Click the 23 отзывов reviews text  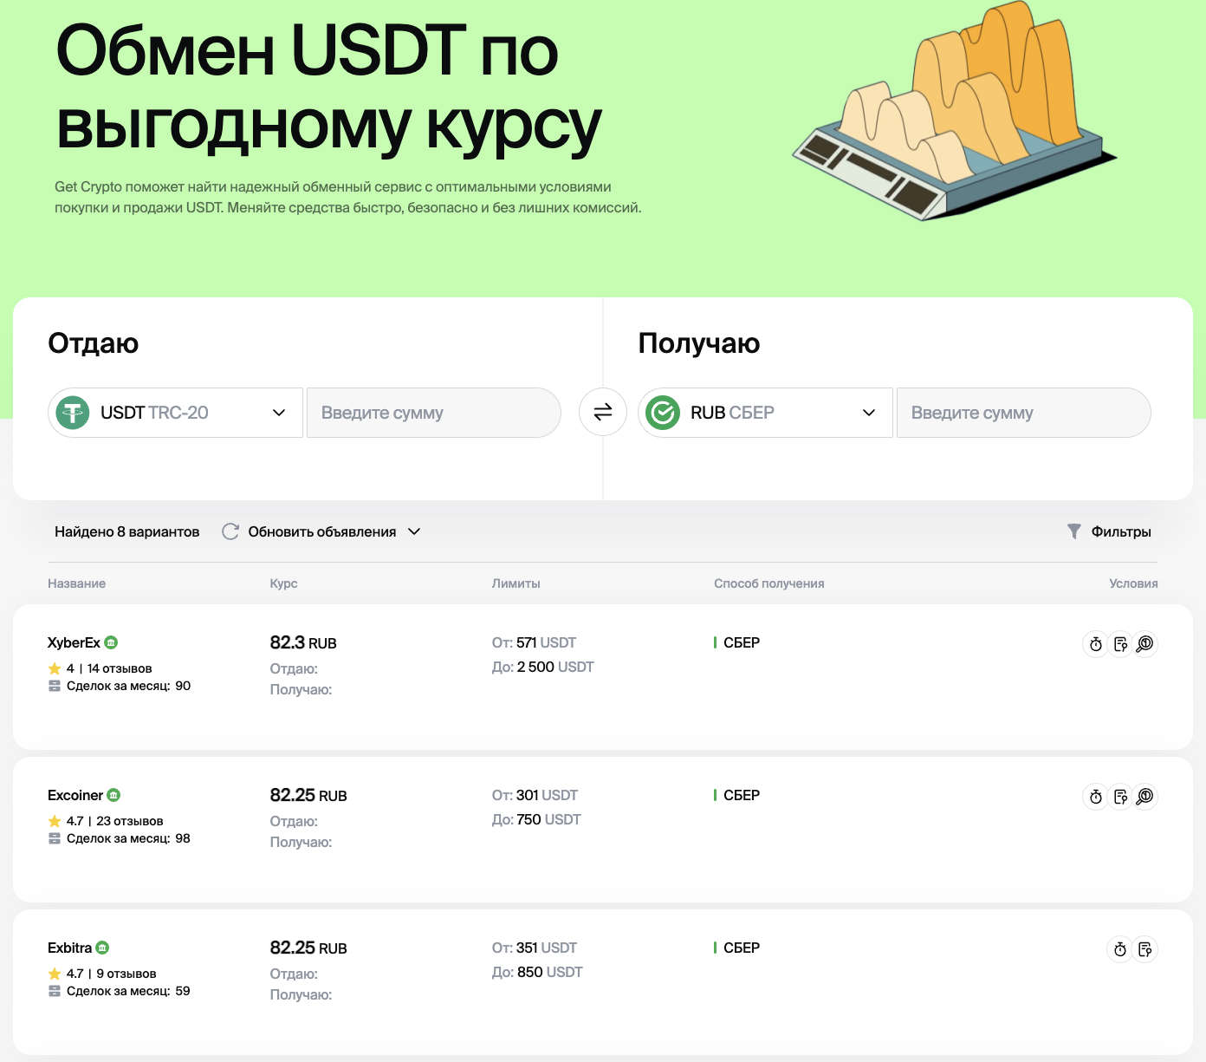[x=130, y=821]
